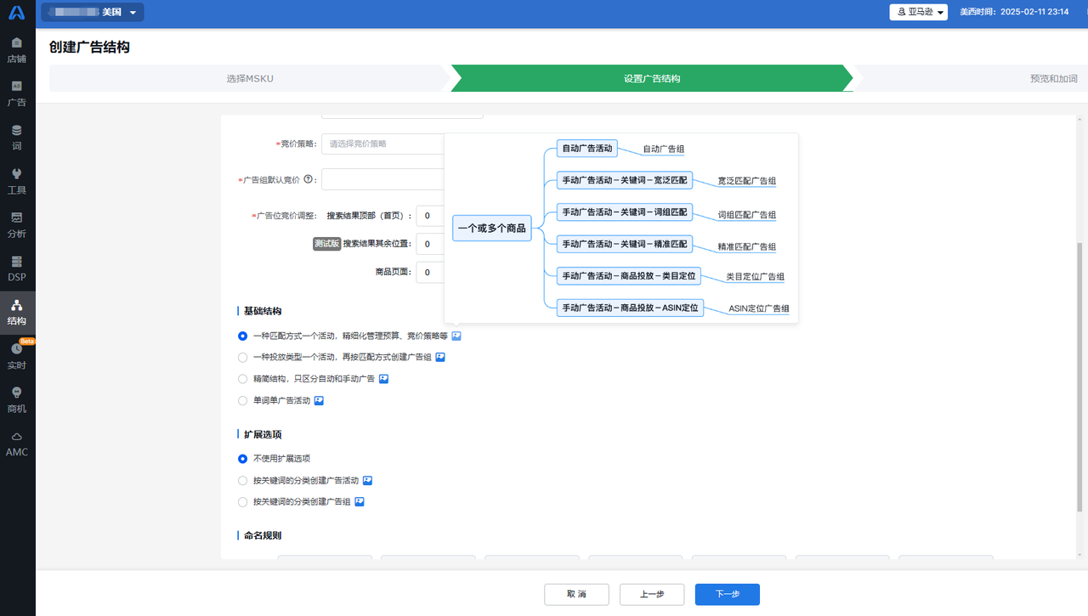
Task: Select radio 按关键词的分类创建广告组
Action: pyautogui.click(x=243, y=502)
